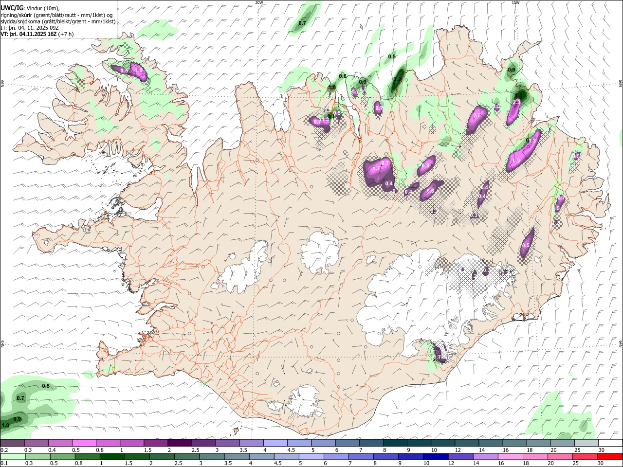Pick lower legend swatch above 0.1
Screen dimensions: 623x467
(x=12, y=456)
